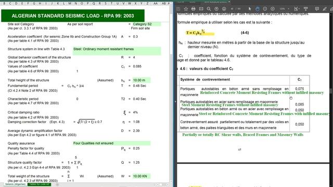Click the equation number (4-6)
Viewport: 333px width, 187px height.
point(245,33)
